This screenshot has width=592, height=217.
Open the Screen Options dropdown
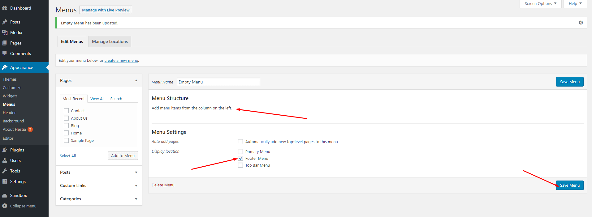540,4
